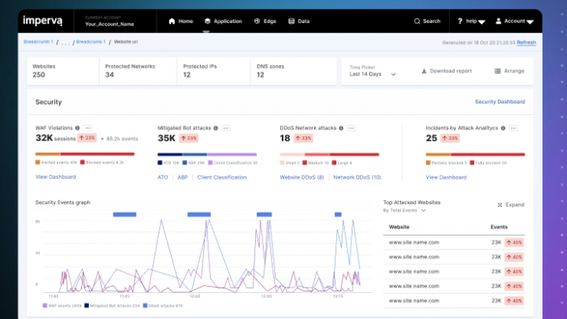Open DDoS Network attacks ellipsis menu
567x319 pixels.
[351, 128]
